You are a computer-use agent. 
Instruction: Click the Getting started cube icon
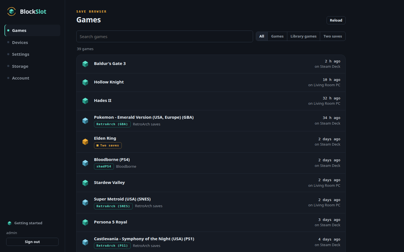(x=10, y=223)
